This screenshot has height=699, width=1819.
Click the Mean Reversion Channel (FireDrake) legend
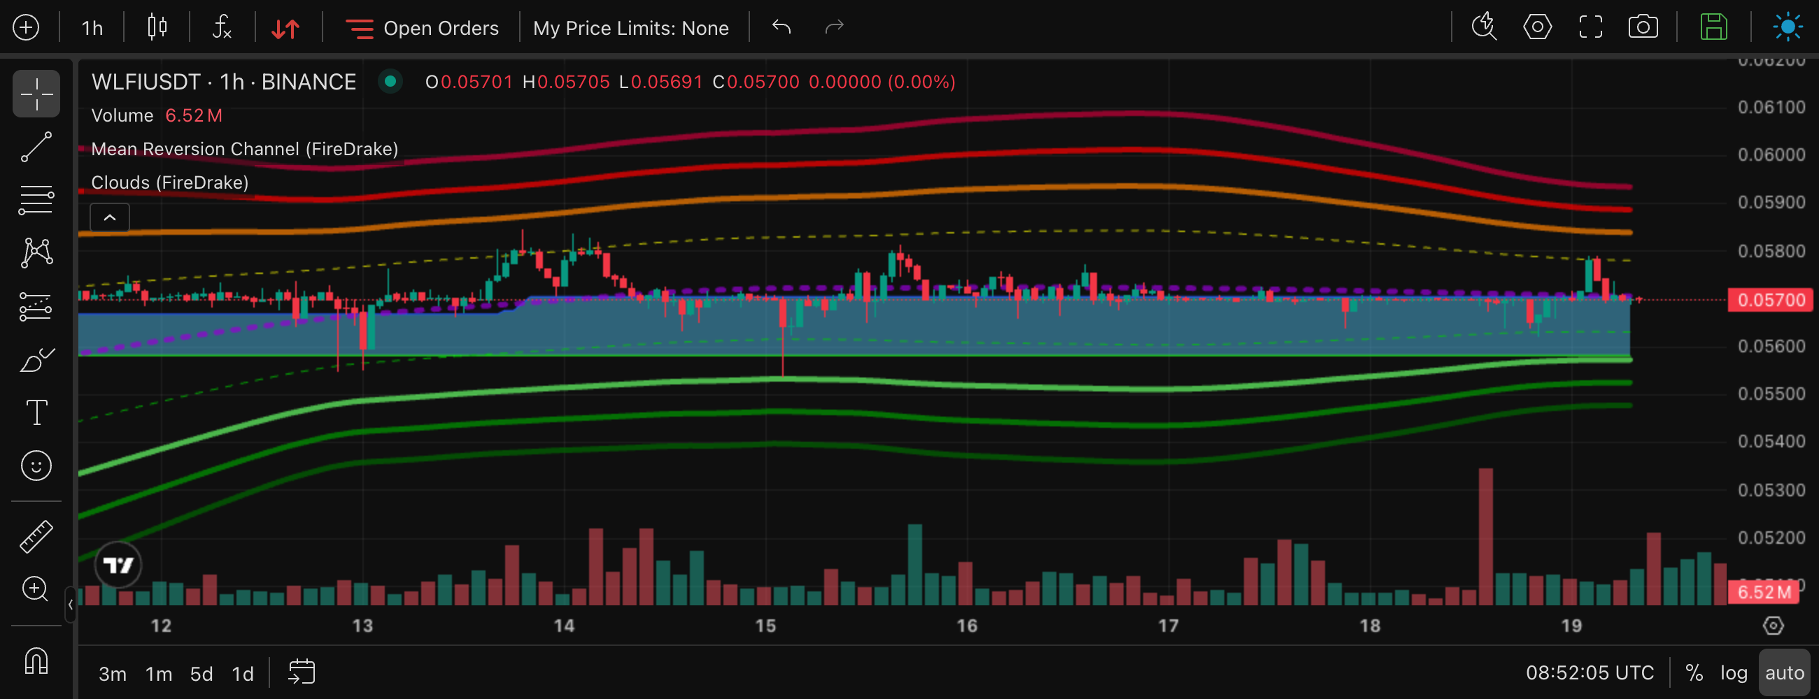pos(244,149)
